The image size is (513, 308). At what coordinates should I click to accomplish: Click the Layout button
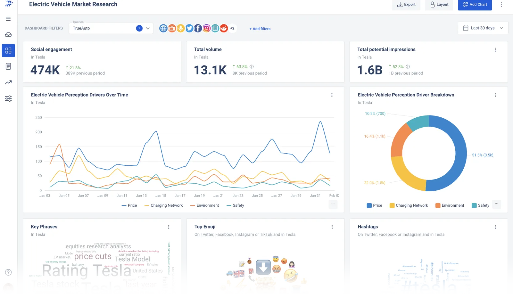(439, 5)
